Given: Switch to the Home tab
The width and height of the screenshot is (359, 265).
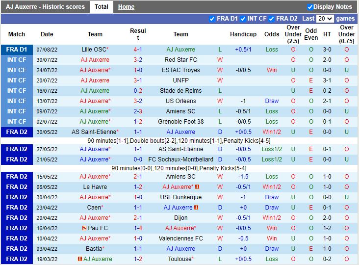Looking at the screenshot, I should pyautogui.click(x=126, y=7).
